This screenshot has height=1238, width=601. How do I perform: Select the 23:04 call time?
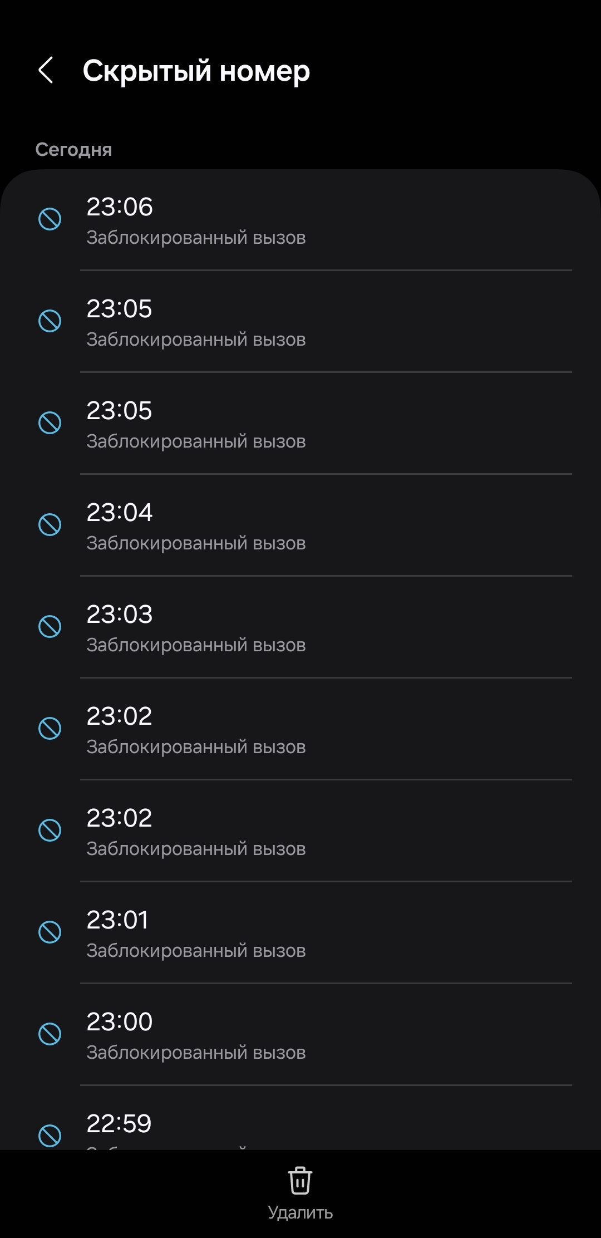(119, 513)
